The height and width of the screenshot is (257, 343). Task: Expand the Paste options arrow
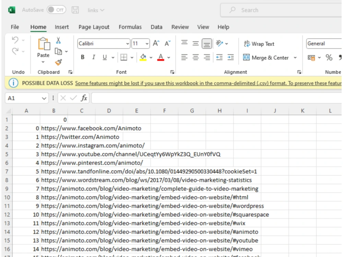(x=43, y=62)
